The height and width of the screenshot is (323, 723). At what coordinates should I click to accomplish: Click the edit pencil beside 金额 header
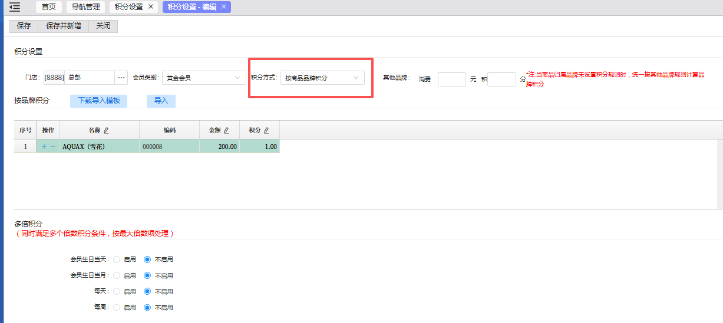[226, 130]
